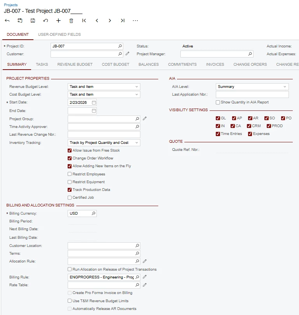
Task: Open Inventory Tracking dropdown
Action: point(104,143)
